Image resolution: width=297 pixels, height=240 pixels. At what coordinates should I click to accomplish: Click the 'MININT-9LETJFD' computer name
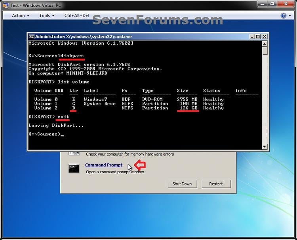tap(87, 73)
